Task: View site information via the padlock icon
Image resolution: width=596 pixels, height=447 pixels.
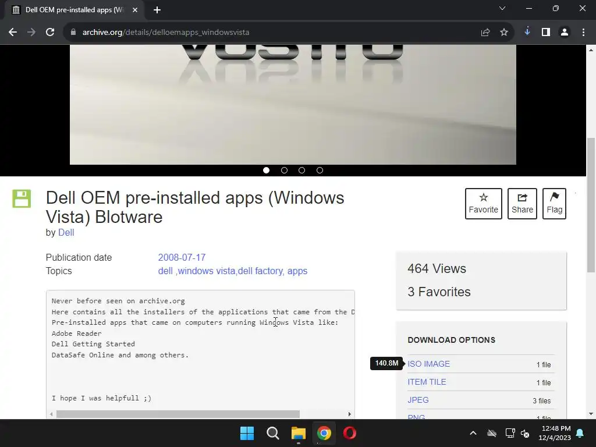Action: [73, 33]
